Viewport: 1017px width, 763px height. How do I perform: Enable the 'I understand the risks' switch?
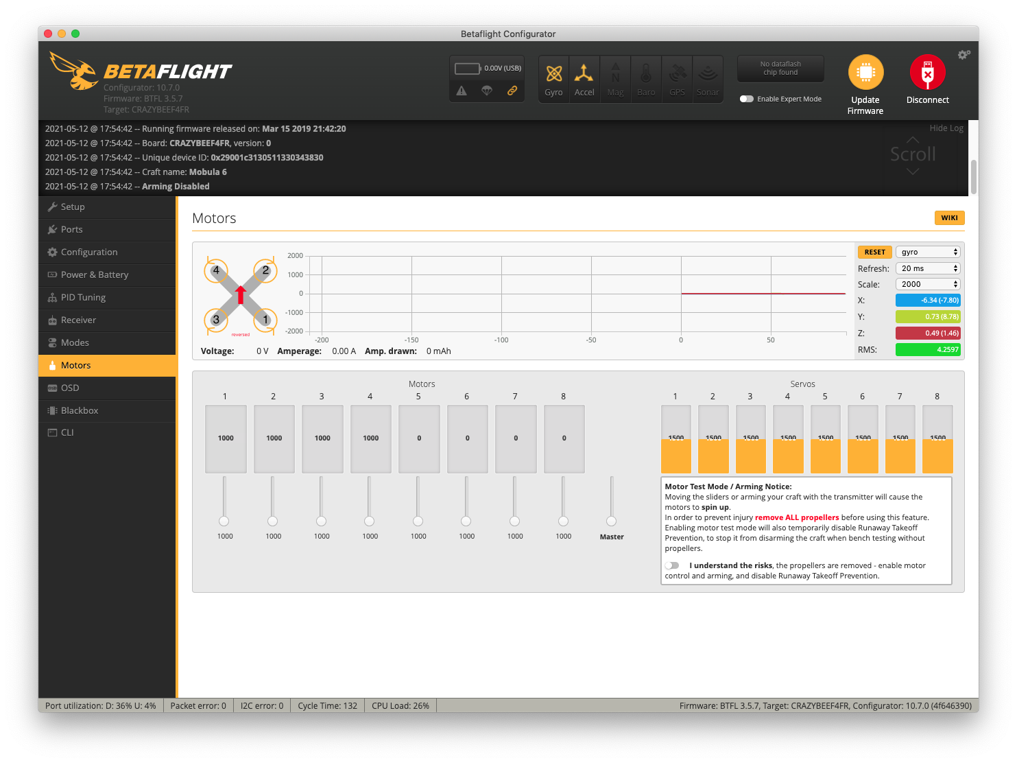click(x=672, y=565)
